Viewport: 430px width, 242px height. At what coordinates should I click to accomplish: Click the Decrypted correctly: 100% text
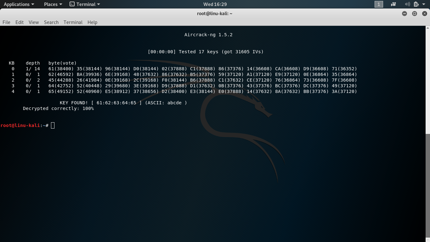click(x=58, y=108)
